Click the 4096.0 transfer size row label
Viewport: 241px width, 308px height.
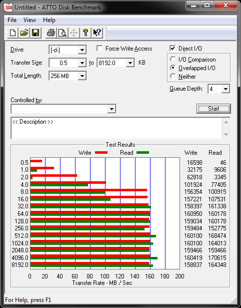[x=20, y=257]
